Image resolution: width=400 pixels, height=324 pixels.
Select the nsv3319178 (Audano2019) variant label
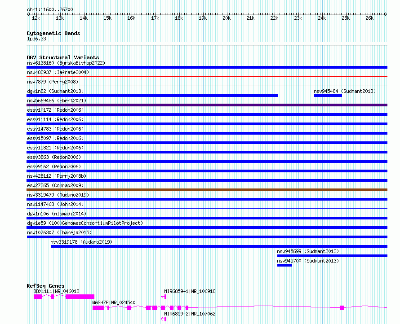(81, 242)
